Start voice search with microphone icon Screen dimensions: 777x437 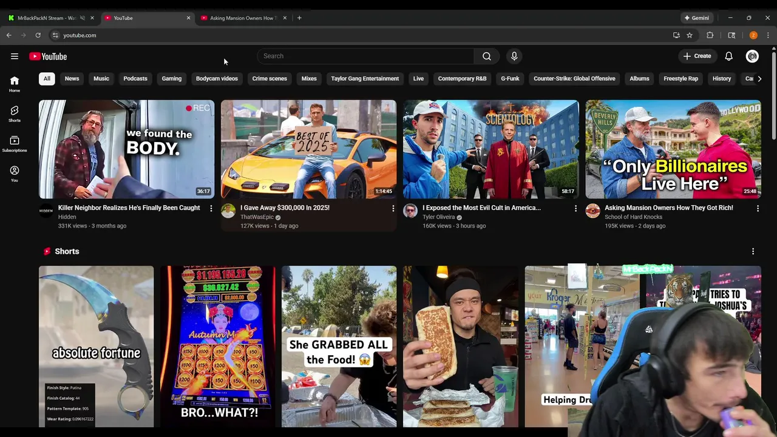[514, 56]
